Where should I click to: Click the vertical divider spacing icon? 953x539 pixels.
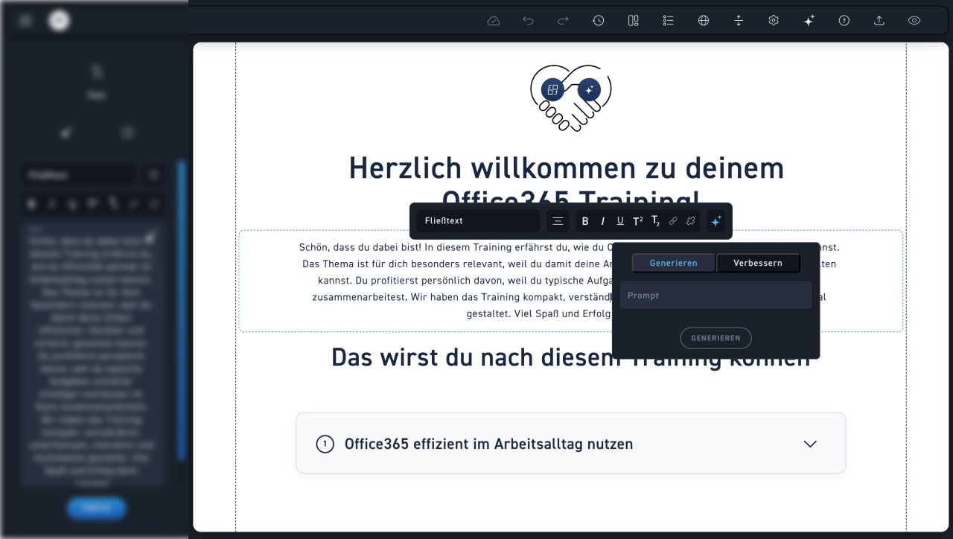tap(739, 21)
